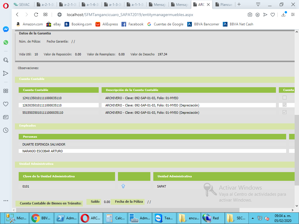Click the blue up arrow beside 0101
This screenshot has width=299, height=224.
123,186
